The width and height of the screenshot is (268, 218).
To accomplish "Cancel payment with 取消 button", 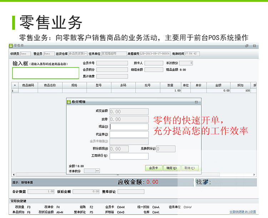I will coord(189,168).
